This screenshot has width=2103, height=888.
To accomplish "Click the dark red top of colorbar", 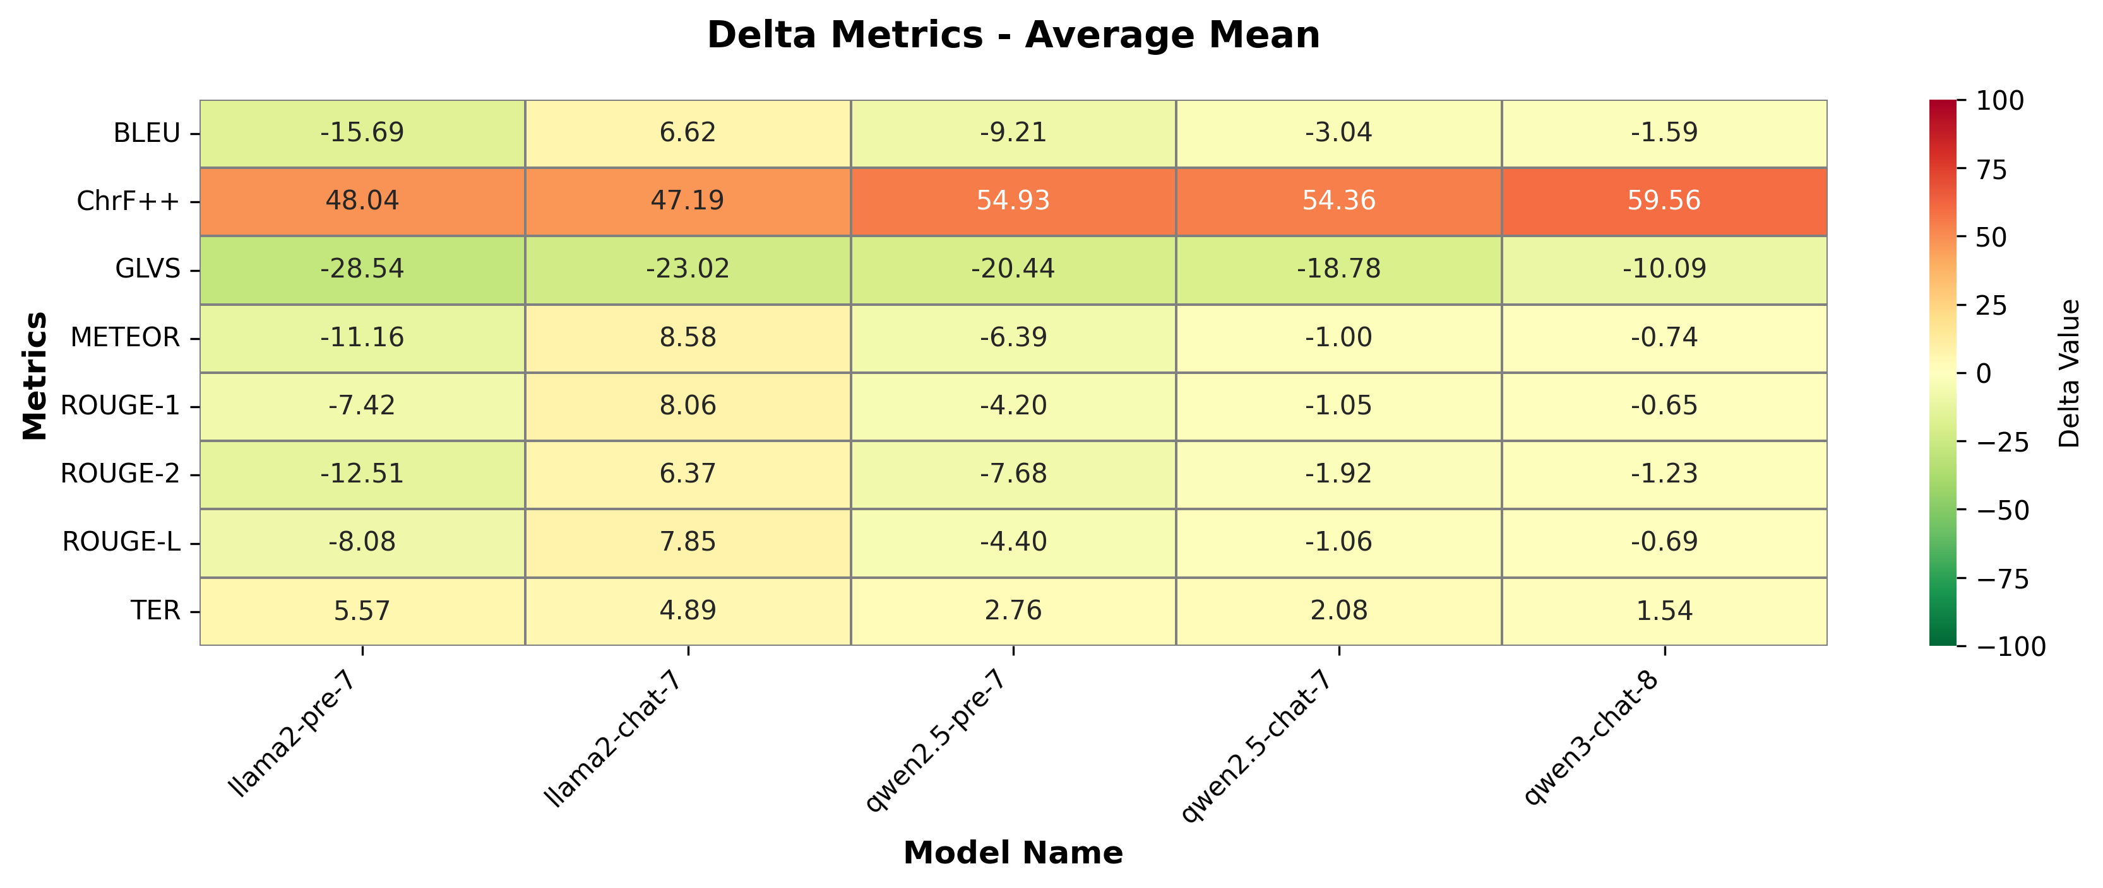I will pos(1942,106).
